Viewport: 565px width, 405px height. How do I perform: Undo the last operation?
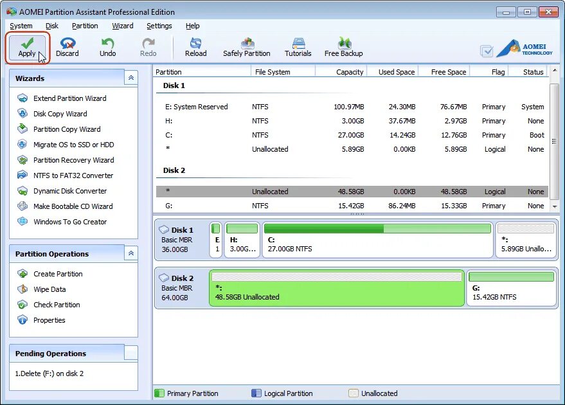click(107, 48)
